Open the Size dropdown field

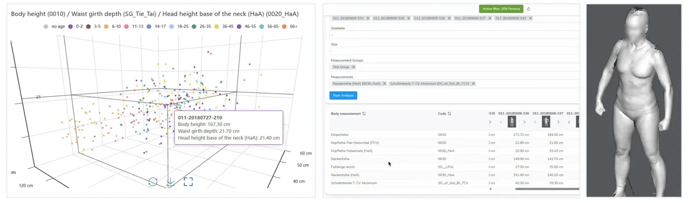454,51
